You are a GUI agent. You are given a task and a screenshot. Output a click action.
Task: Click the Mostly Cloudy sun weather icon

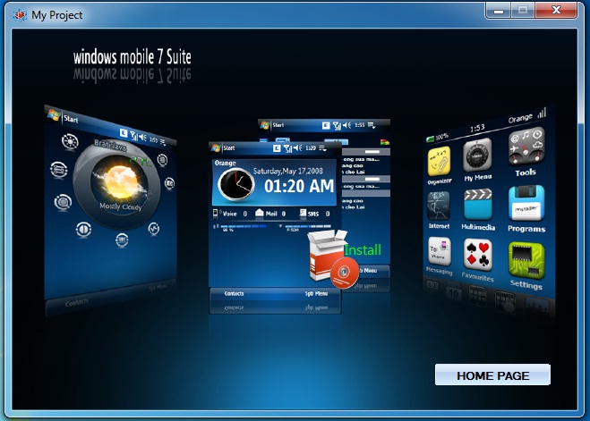[120, 182]
